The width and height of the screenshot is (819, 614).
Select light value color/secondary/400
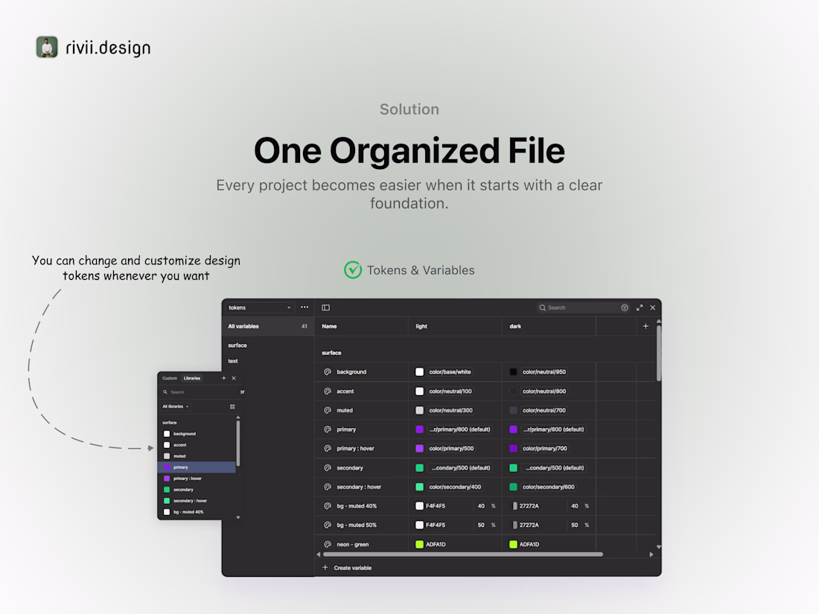(455, 487)
